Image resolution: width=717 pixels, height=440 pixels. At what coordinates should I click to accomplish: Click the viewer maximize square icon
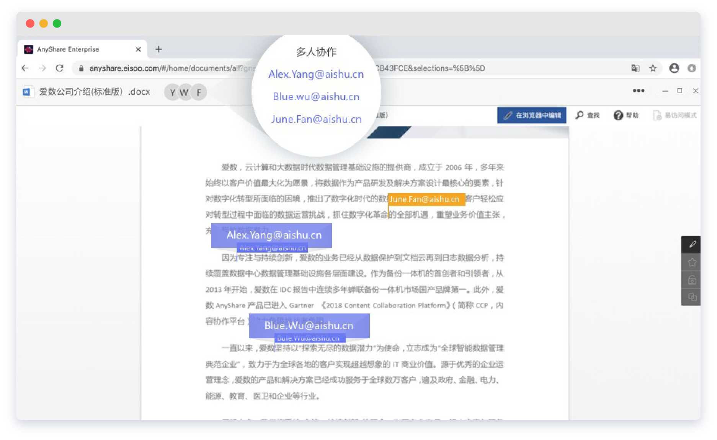point(680,91)
